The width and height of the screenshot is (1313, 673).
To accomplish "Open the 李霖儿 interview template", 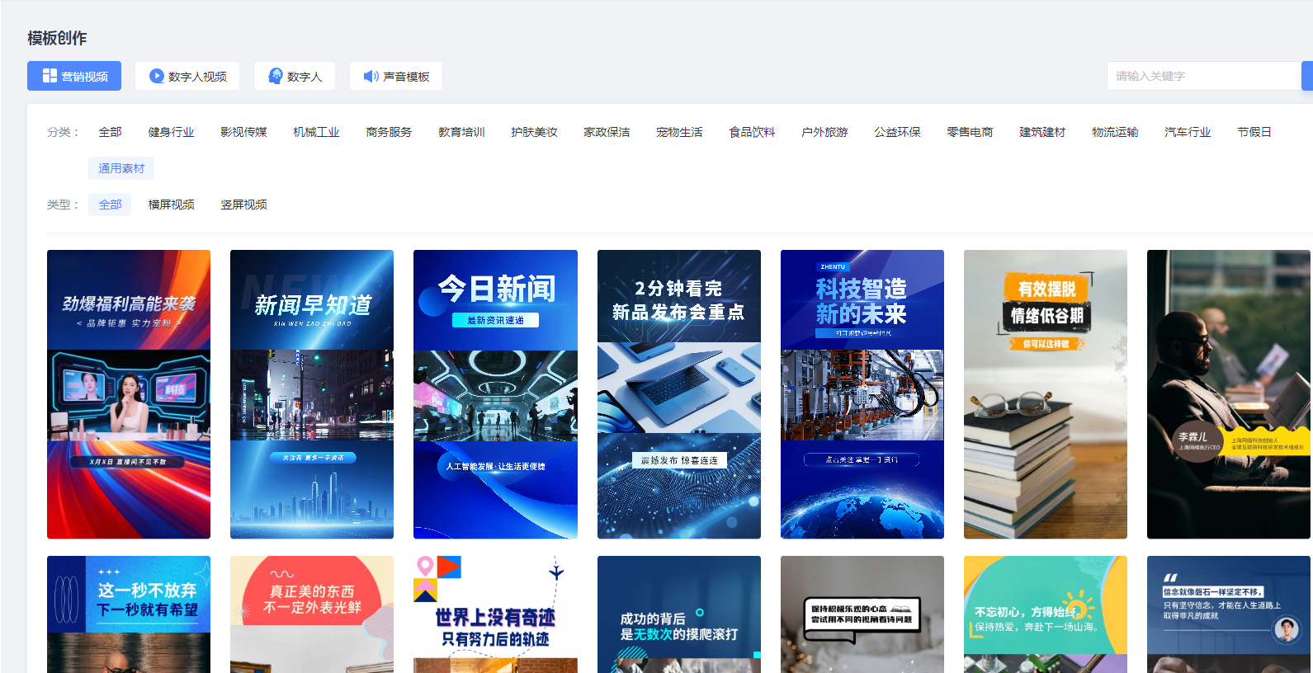I will point(1229,394).
